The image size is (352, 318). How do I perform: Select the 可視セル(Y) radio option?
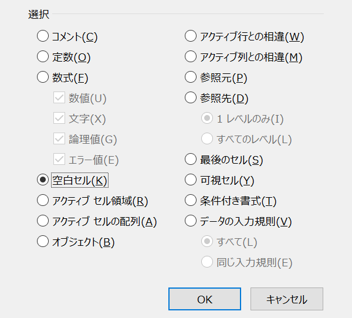tap(191, 180)
